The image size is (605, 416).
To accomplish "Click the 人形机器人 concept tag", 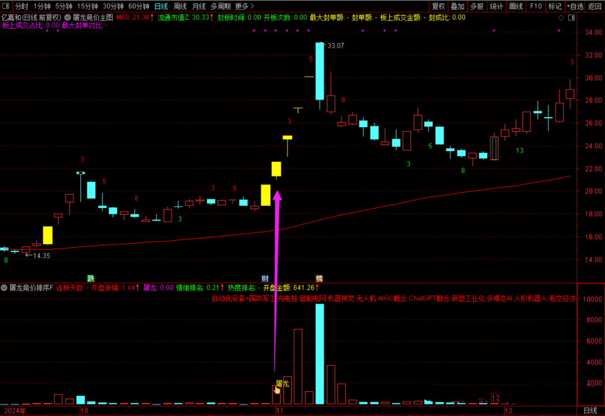I will (x=530, y=298).
